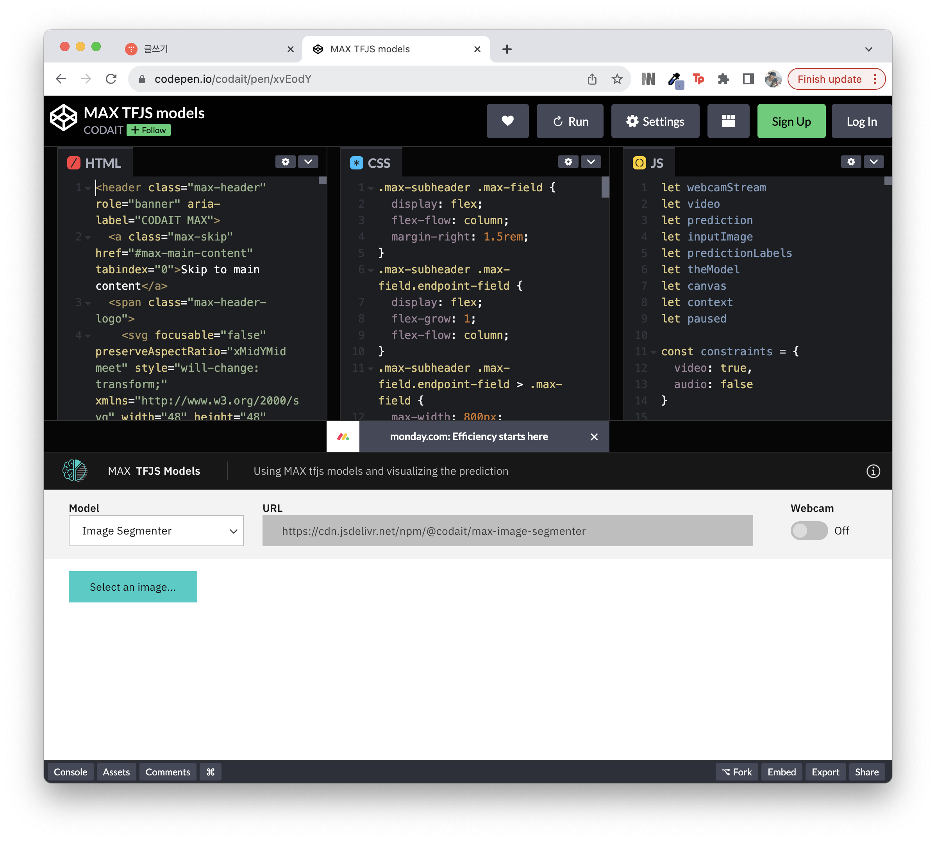
Task: Open keyboard shortcuts command icon
Action: pyautogui.click(x=210, y=772)
